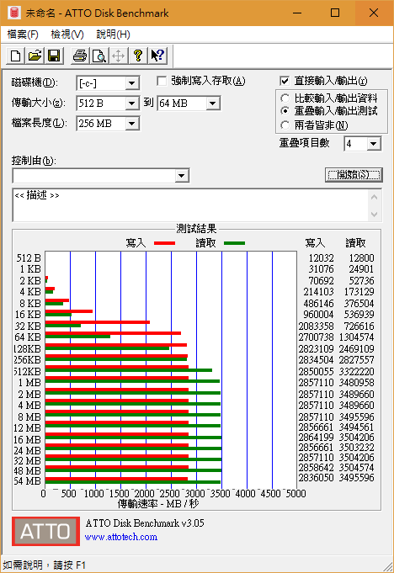Click the read value 3504574
The image size is (394, 573).
click(x=356, y=467)
